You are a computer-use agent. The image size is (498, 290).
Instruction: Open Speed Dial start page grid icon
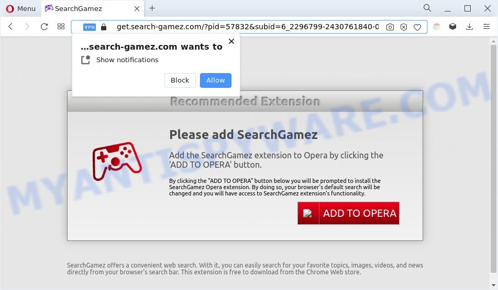(x=61, y=27)
